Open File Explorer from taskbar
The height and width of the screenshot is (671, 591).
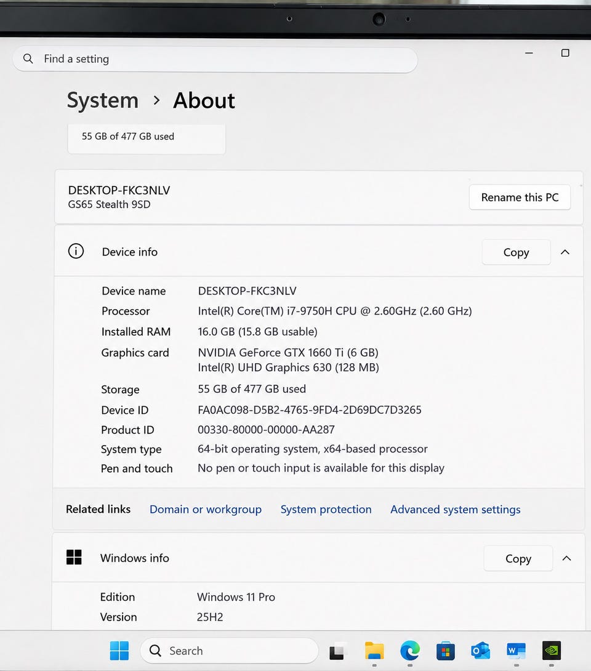click(374, 651)
